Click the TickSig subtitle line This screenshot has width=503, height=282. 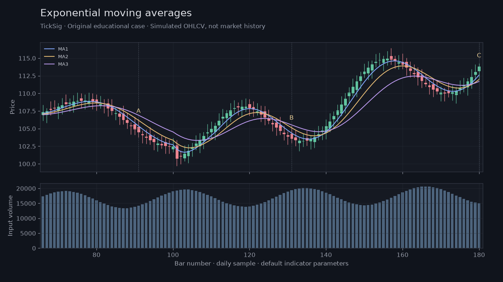152,26
